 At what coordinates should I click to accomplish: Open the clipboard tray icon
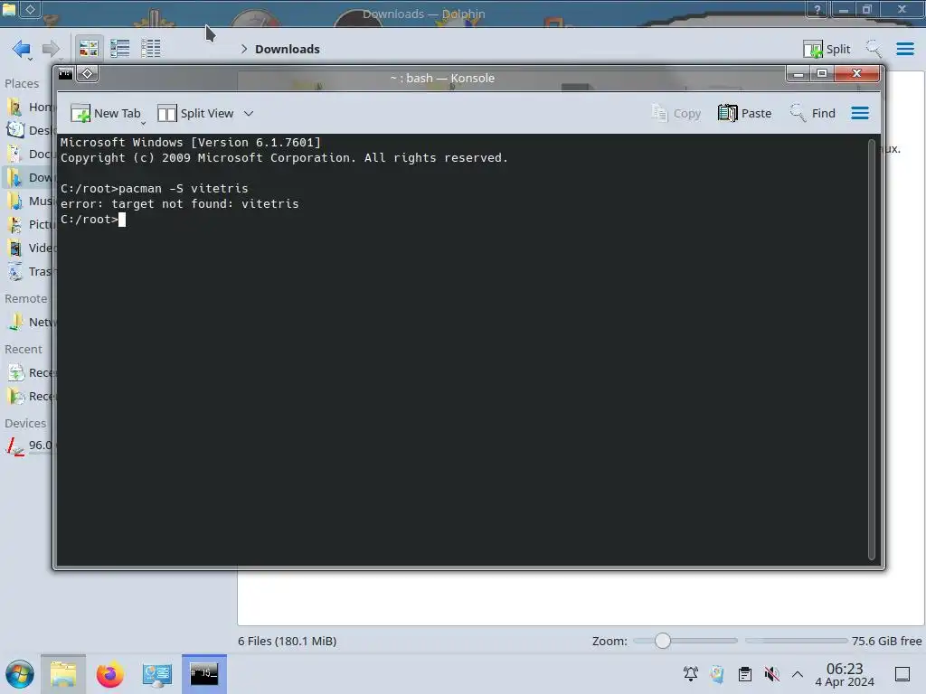pos(745,674)
